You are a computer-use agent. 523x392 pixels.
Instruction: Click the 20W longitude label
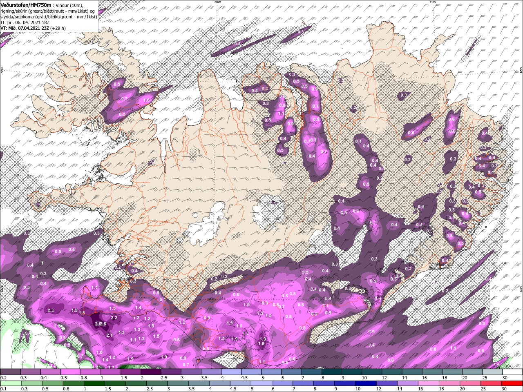coord(218,2)
